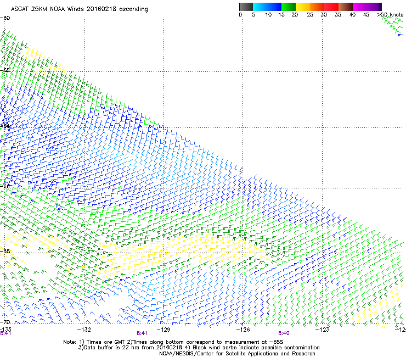Image resolution: width=406 pixels, height=357 pixels.
Task: Click the brown 35–40 knots legend segment
Action: pyautogui.click(x=346, y=7)
